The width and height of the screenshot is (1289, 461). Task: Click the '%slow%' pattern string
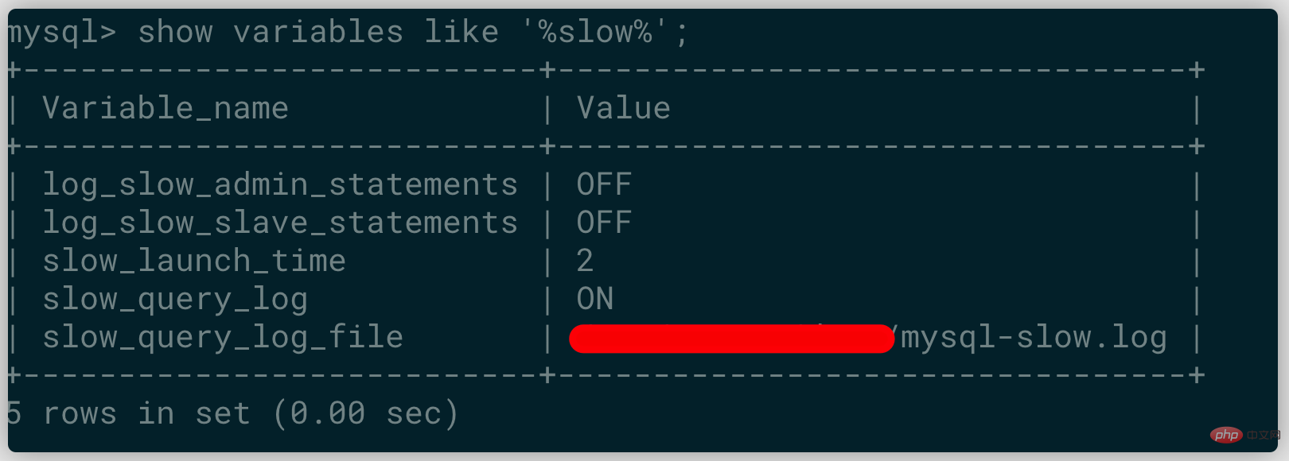(596, 33)
